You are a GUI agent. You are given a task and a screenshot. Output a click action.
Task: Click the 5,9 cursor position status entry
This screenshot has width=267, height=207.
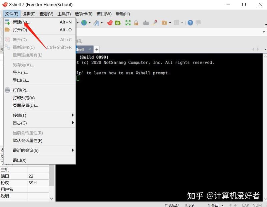coord(189,205)
